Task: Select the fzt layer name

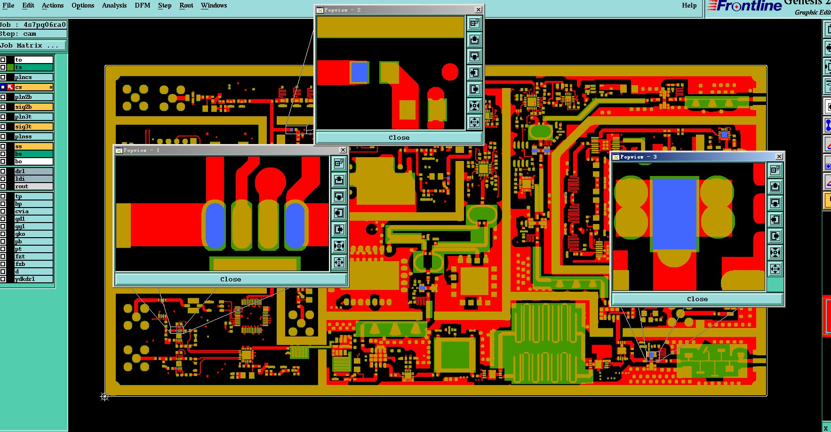Action: point(33,256)
